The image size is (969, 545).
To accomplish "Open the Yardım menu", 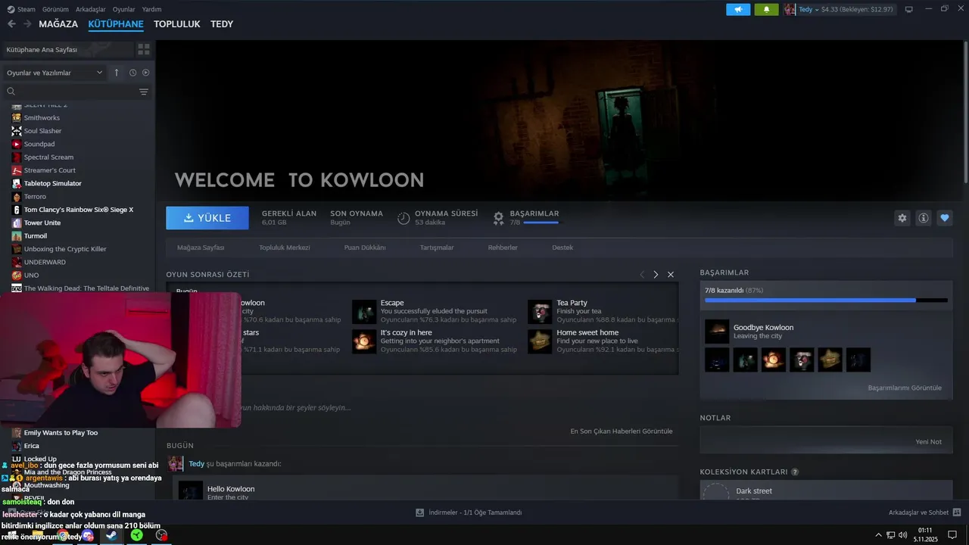I will coord(151,9).
